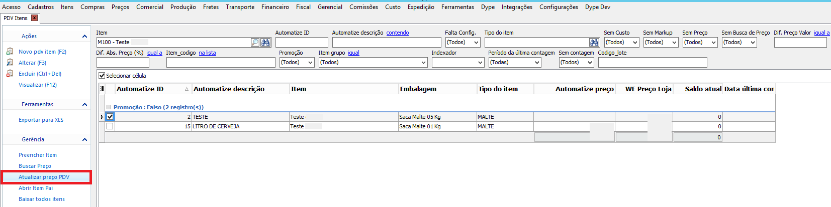
Task: Click Excluir (Ctrl+Del) link
Action: click(x=40, y=74)
